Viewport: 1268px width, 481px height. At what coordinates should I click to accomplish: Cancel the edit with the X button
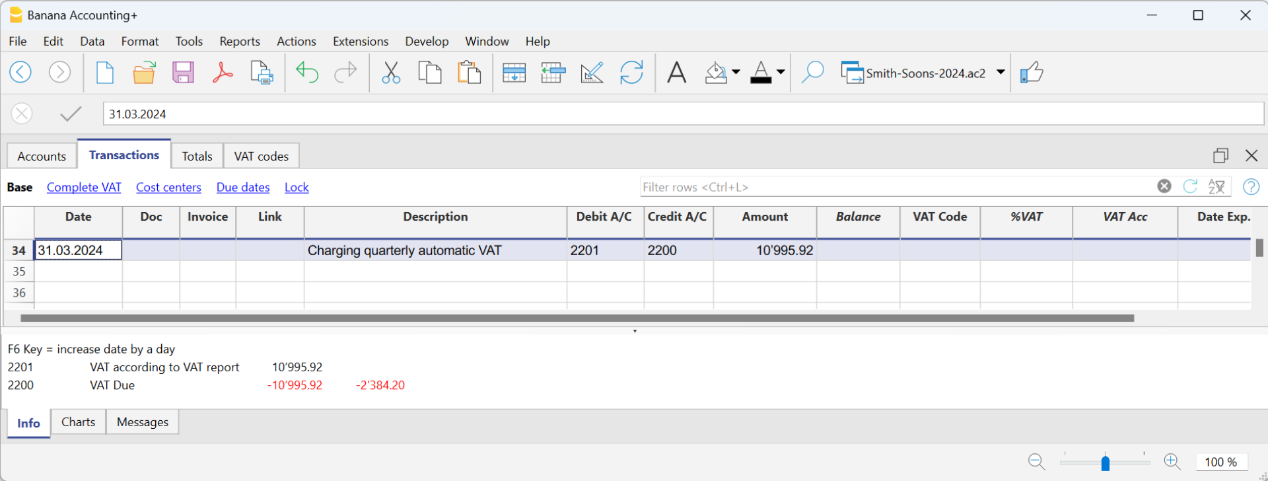[22, 114]
